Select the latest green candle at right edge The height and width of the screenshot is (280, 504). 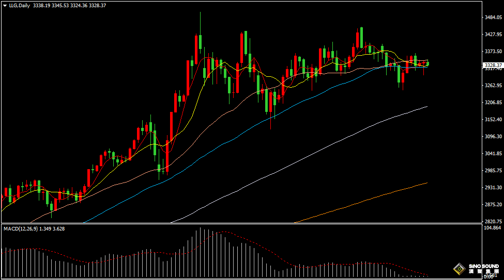coord(428,63)
